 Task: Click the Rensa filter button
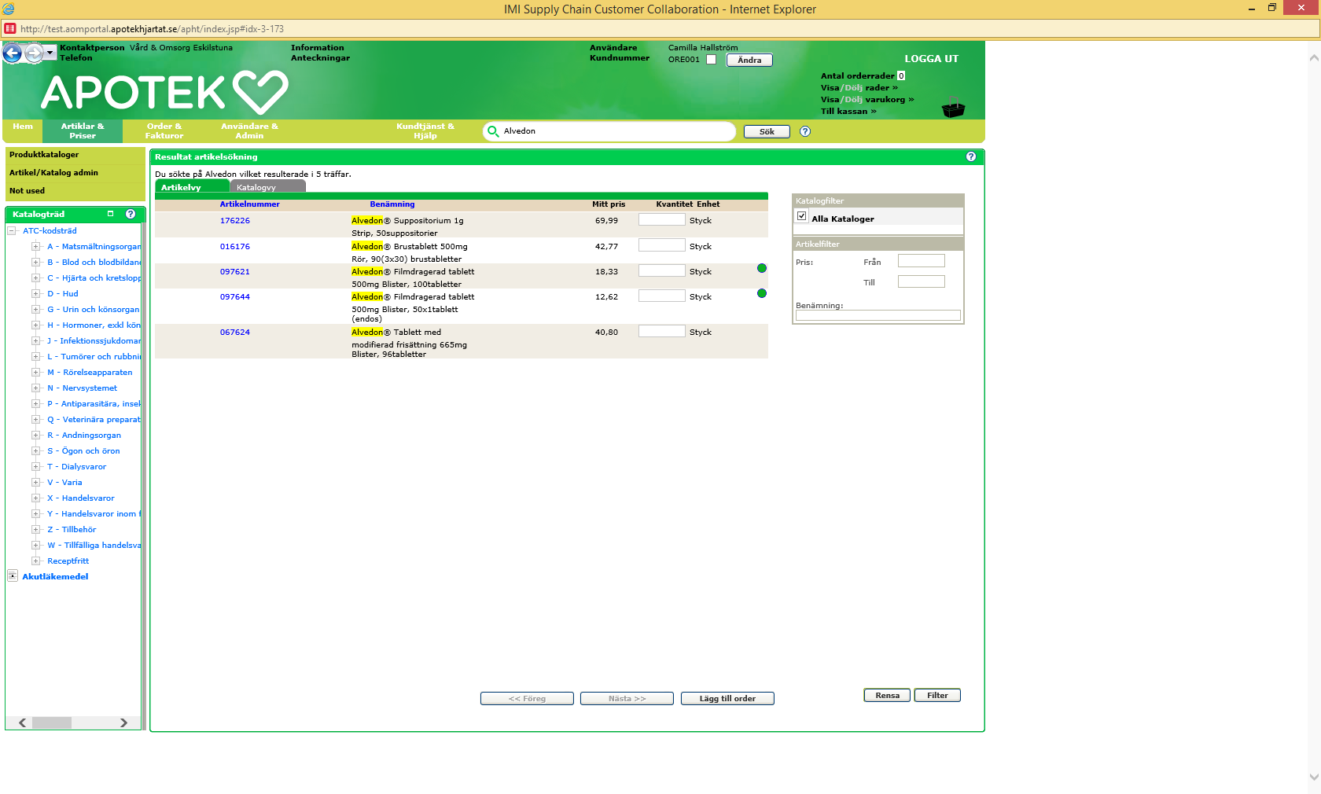(887, 696)
